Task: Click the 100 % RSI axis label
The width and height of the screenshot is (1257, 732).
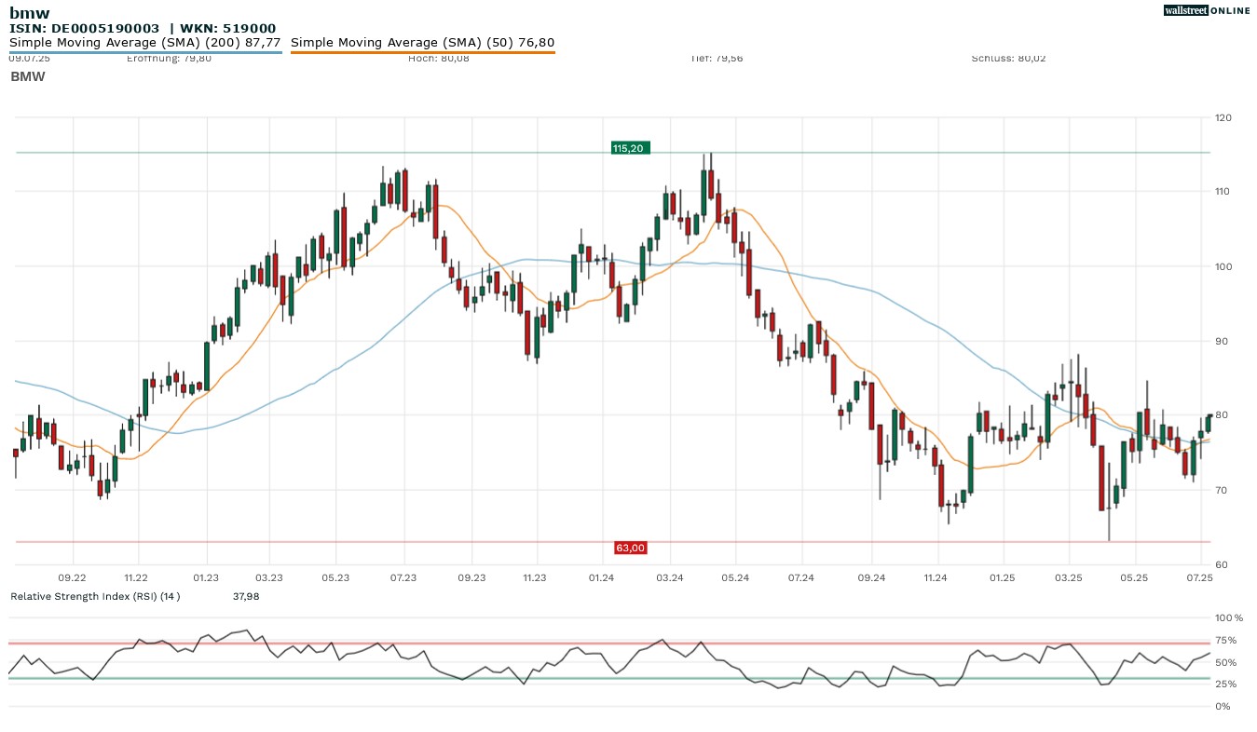Action: point(1229,617)
